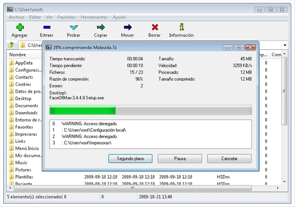Click the Segundo plano button
Screen dimensions: 295x207
130,159
